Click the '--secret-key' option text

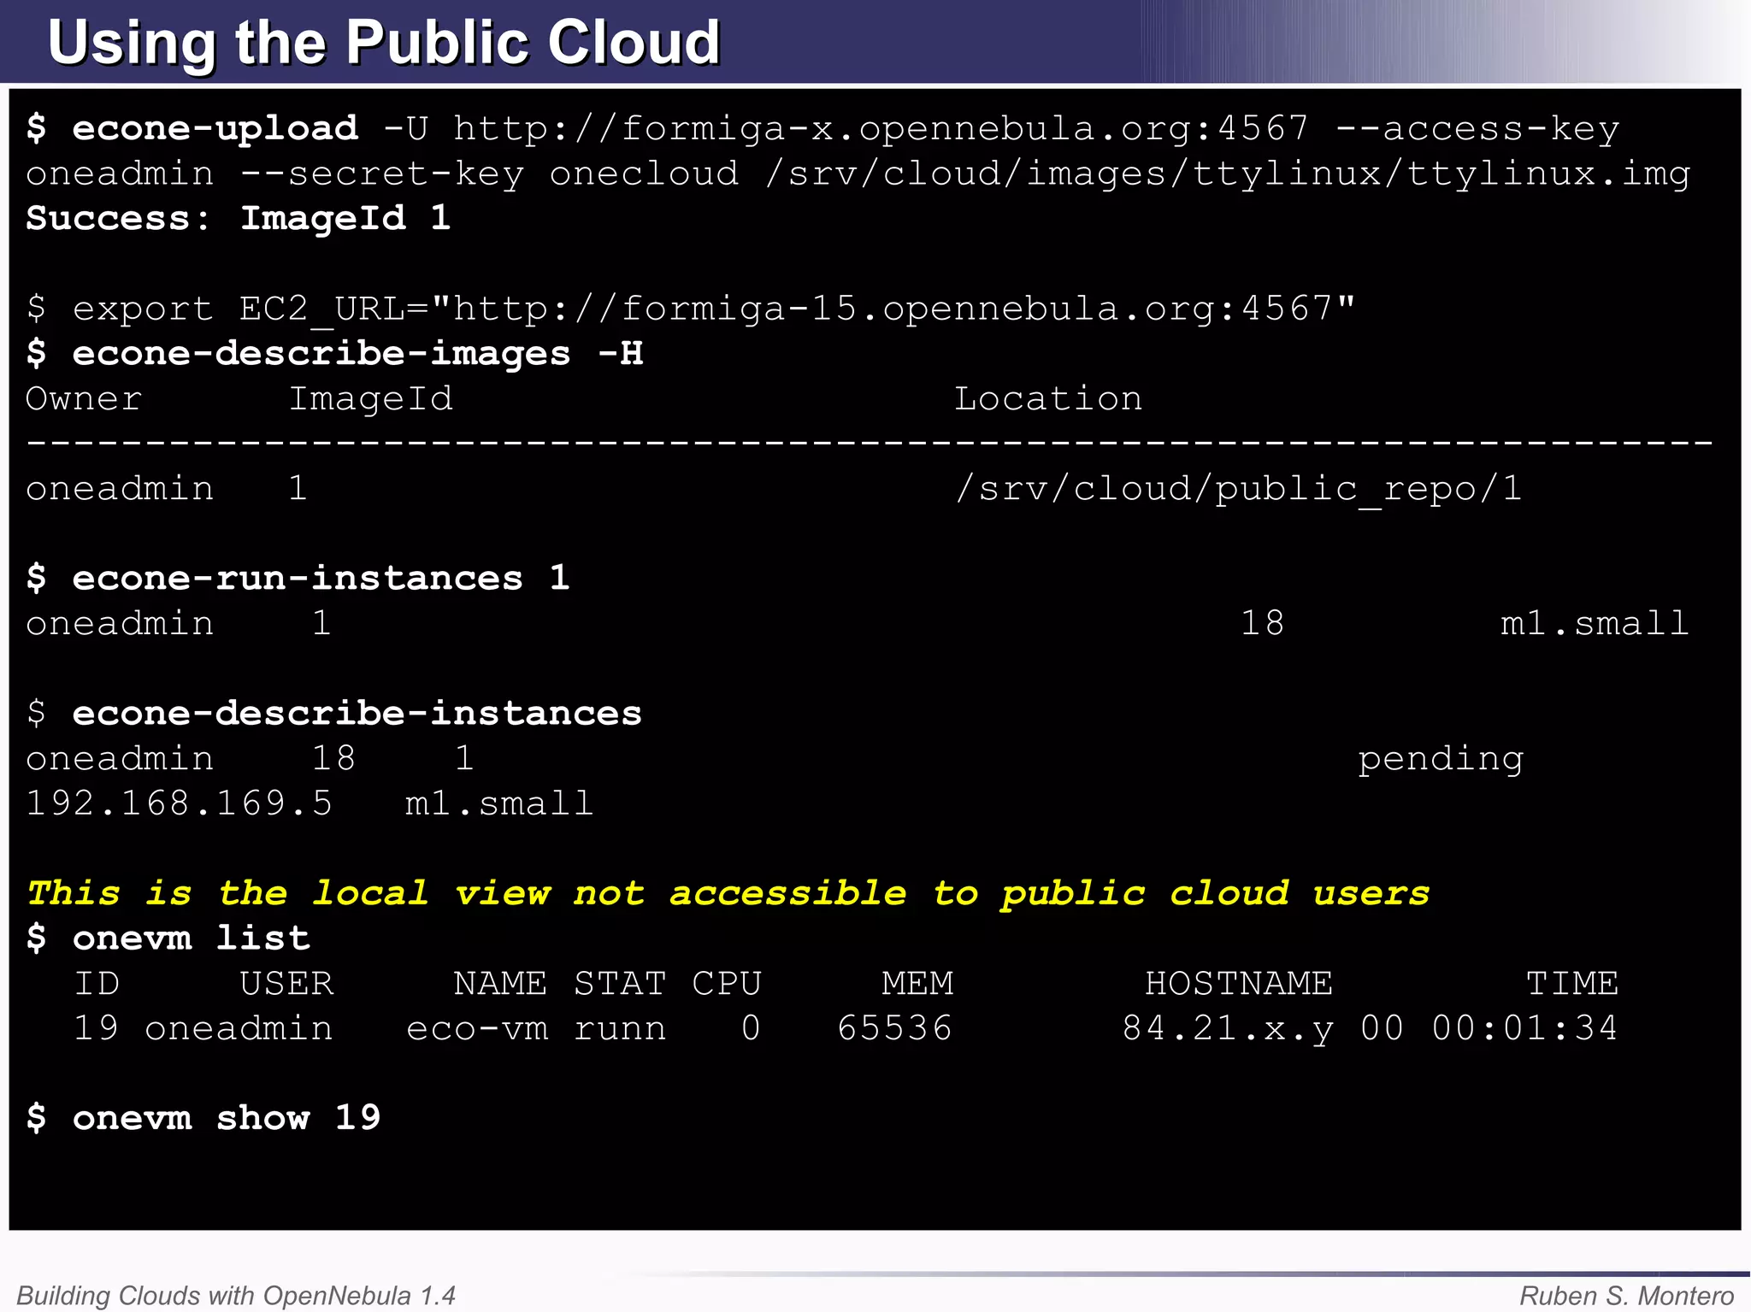click(x=381, y=174)
